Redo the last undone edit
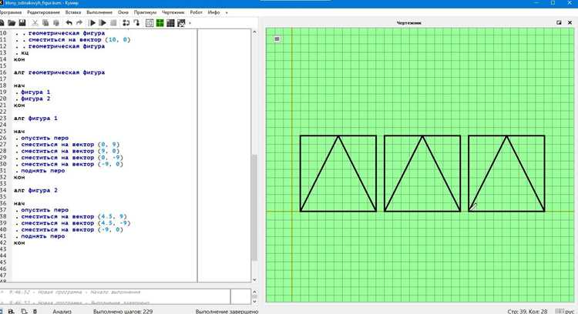The height and width of the screenshot is (314, 578). pyautogui.click(x=79, y=23)
